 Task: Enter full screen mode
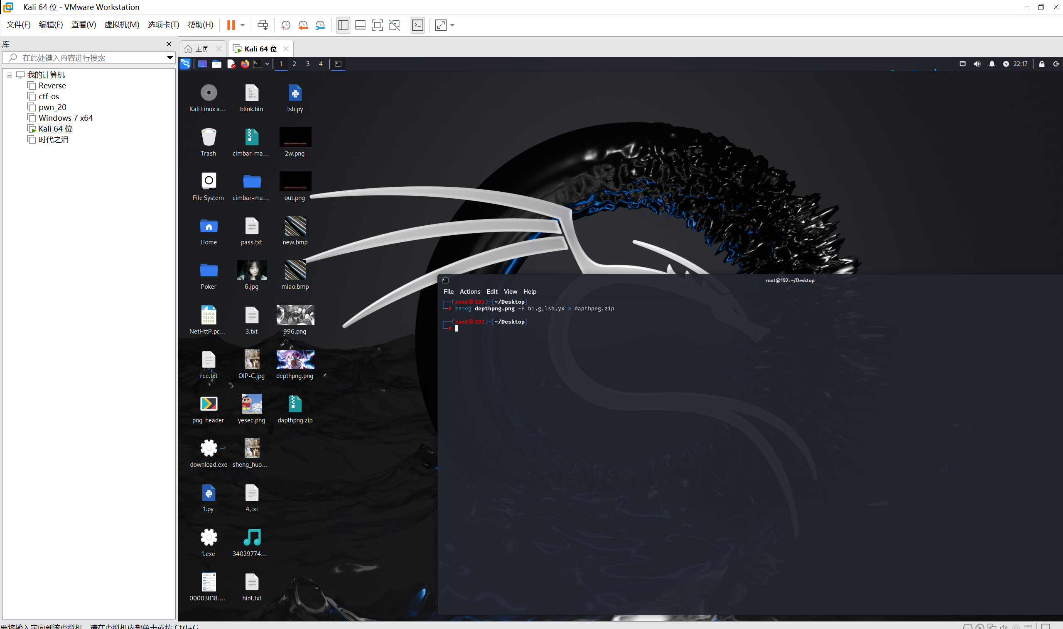tap(377, 25)
